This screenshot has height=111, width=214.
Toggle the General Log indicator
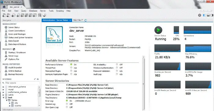[67, 104]
